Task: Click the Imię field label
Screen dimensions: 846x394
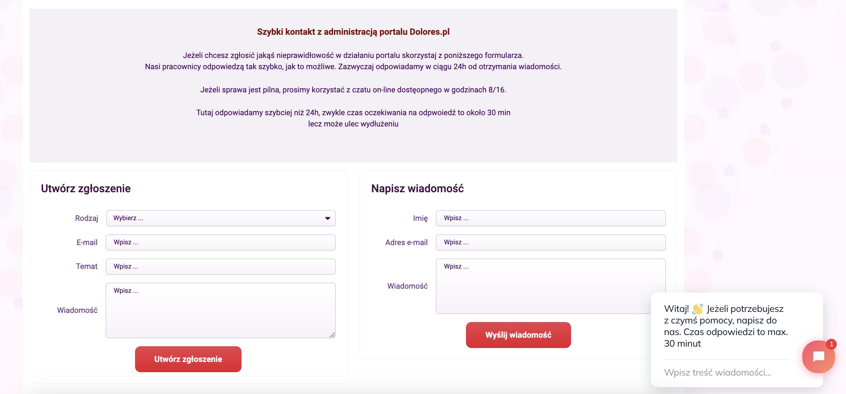Action: [420, 218]
